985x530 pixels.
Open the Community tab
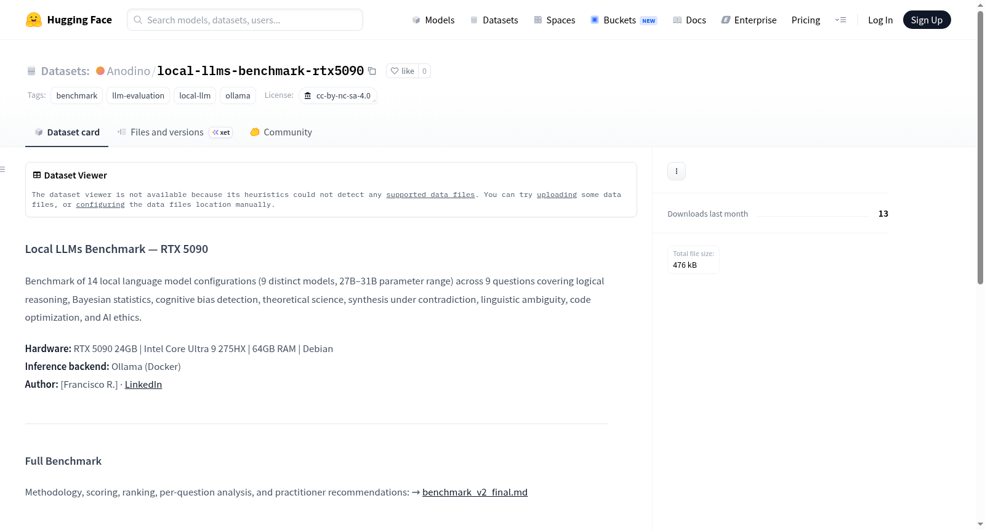[x=281, y=132]
